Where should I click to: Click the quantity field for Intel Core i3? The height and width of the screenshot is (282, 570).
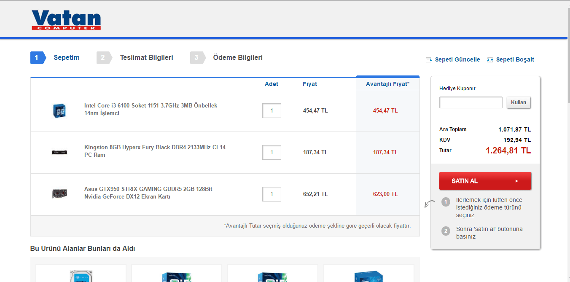[x=272, y=111]
